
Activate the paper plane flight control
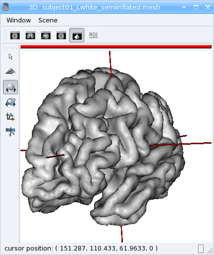pos(10,71)
